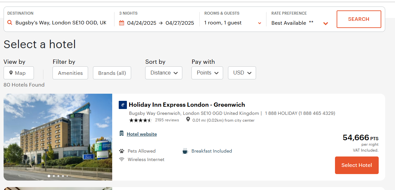Click the hotel building icon beside Hotel website
Image resolution: width=395 pixels, height=190 pixels.
122,133
